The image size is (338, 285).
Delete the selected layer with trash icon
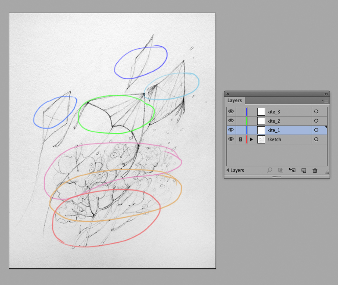point(315,171)
